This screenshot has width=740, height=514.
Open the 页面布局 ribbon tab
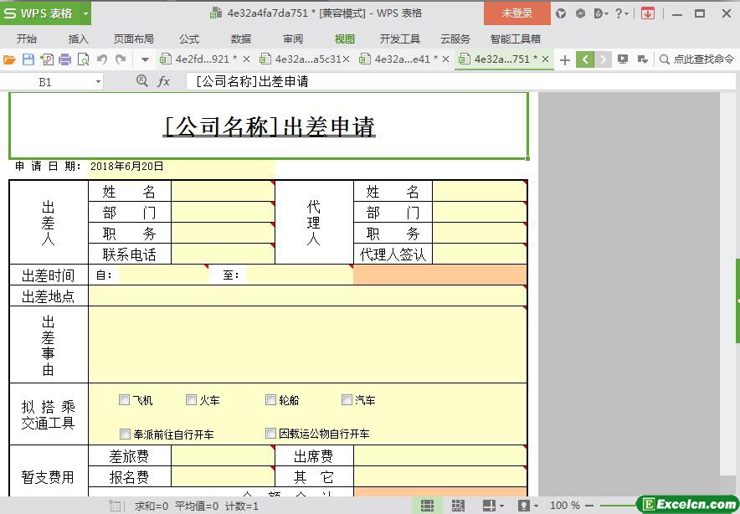[x=134, y=39]
